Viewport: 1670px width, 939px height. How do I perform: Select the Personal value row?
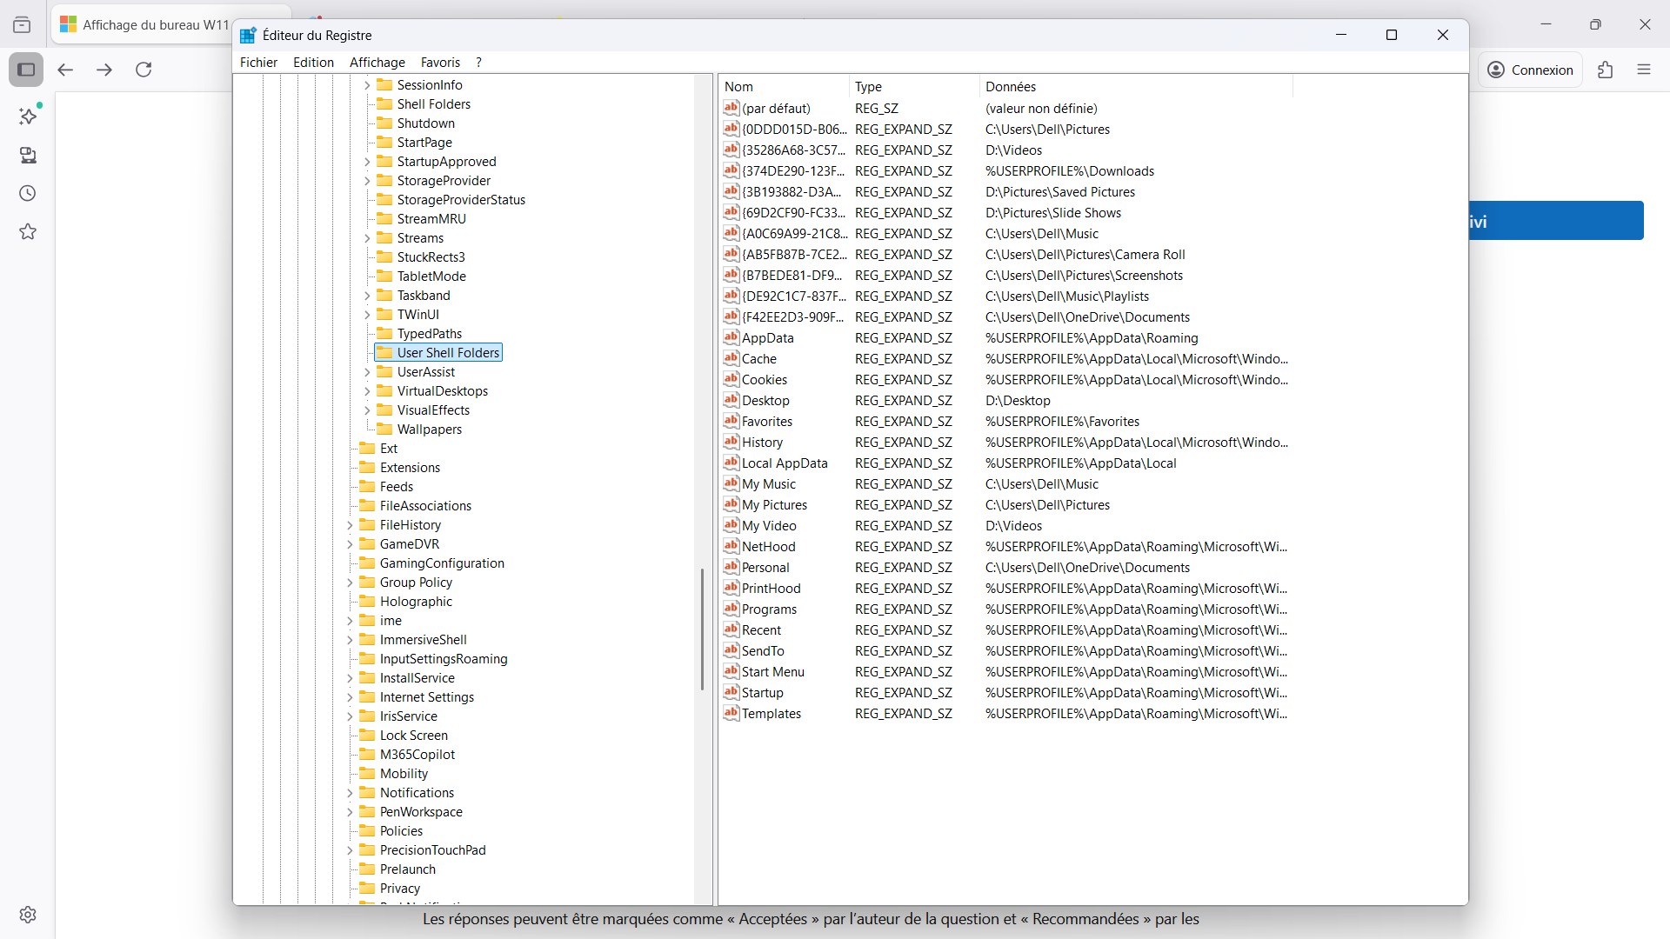click(1006, 567)
